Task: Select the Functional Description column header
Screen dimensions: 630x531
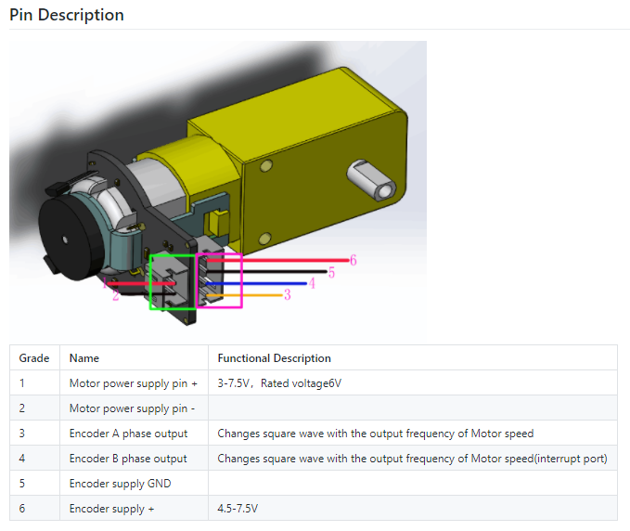Action: point(413,357)
